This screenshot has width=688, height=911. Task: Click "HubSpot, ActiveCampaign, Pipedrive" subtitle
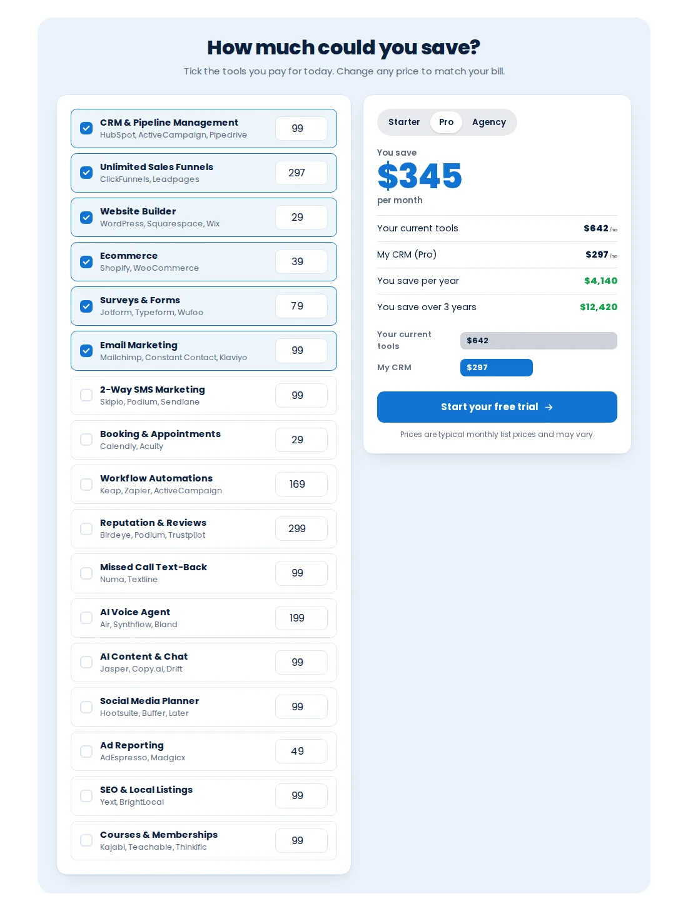click(173, 135)
